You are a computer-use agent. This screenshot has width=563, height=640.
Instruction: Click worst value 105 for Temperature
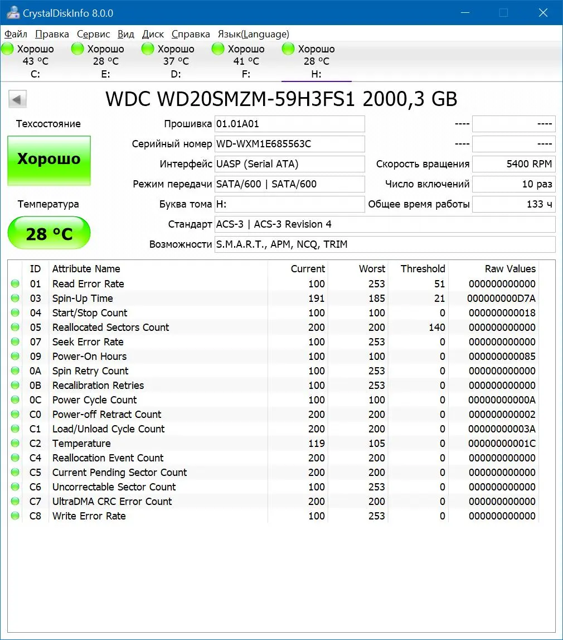[377, 443]
